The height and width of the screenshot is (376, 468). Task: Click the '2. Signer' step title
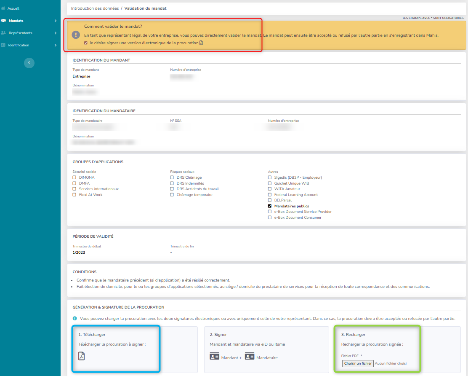(218, 334)
